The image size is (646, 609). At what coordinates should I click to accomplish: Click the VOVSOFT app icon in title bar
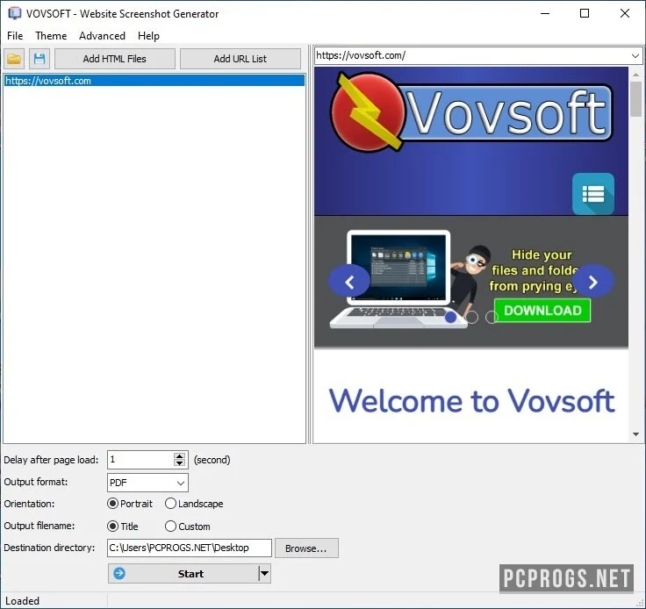(14, 13)
